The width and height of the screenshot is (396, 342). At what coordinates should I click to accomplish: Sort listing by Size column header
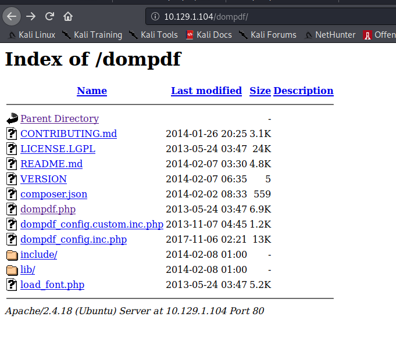pos(260,91)
